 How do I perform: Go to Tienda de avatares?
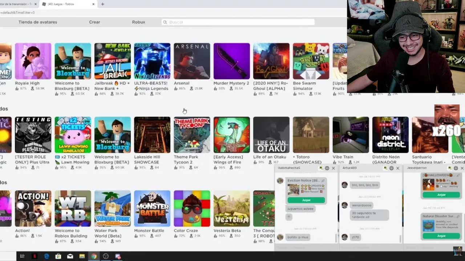[x=38, y=22]
